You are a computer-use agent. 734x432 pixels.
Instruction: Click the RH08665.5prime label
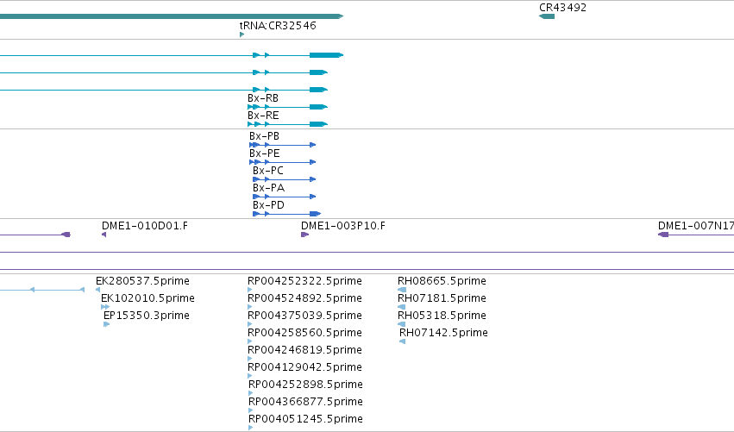(x=442, y=281)
